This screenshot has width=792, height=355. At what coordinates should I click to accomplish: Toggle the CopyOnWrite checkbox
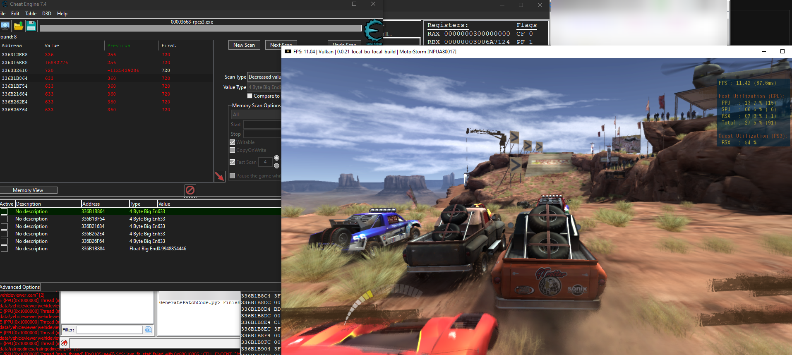(232, 150)
